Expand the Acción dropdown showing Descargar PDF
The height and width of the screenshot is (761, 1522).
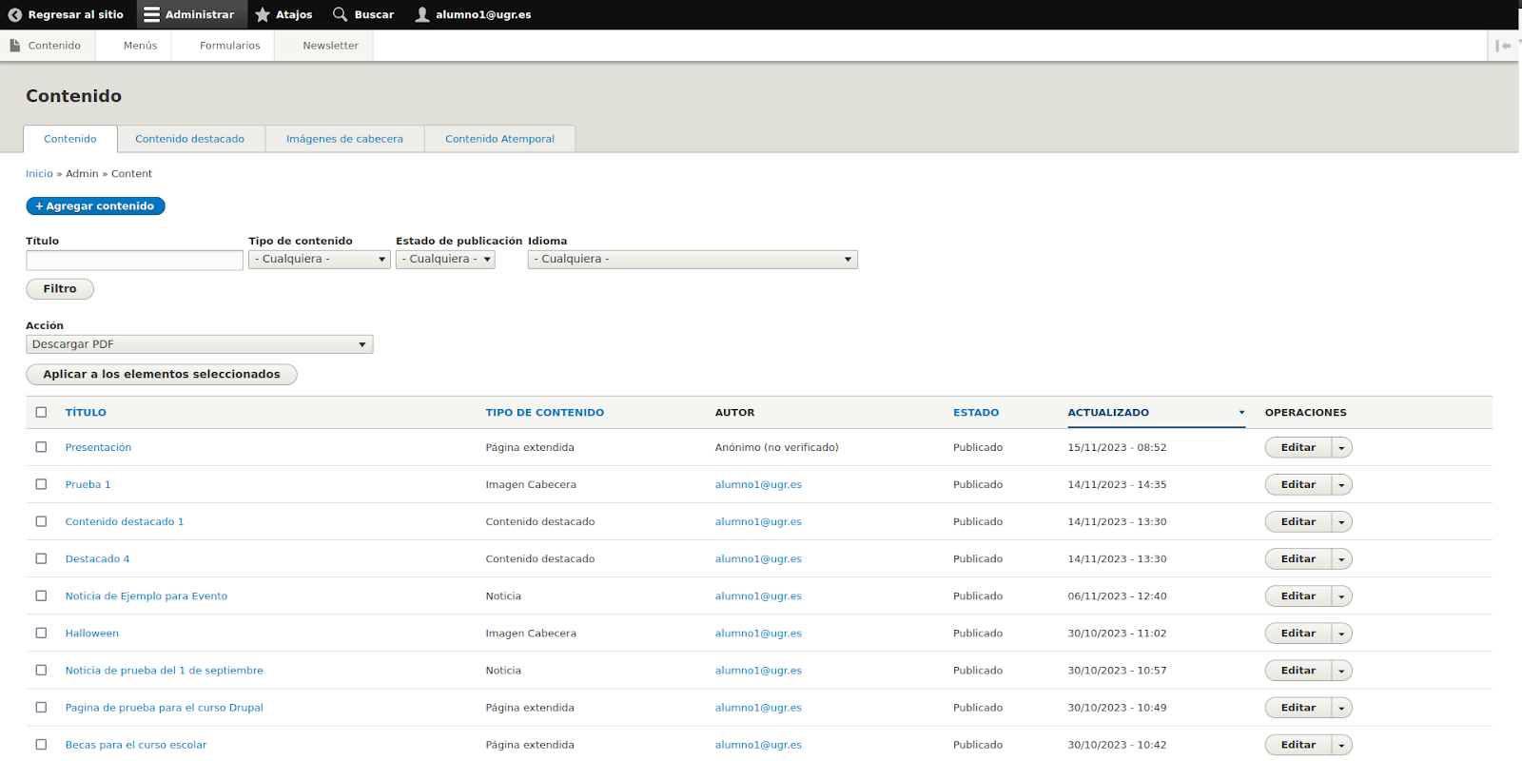[199, 344]
